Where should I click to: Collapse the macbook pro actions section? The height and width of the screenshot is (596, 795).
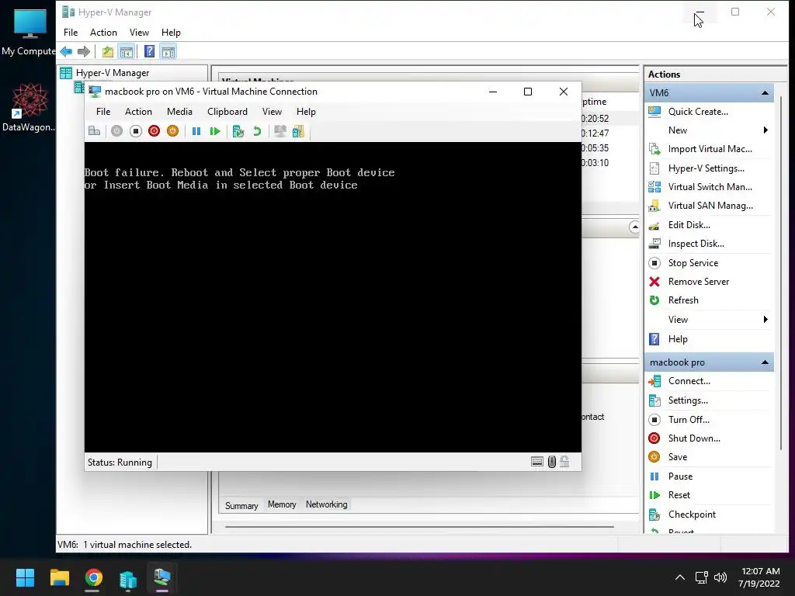[765, 362]
